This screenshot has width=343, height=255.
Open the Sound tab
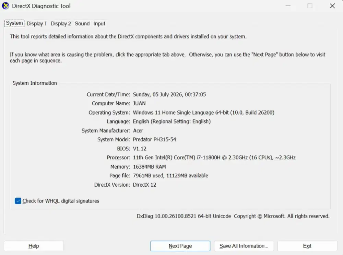(82, 23)
